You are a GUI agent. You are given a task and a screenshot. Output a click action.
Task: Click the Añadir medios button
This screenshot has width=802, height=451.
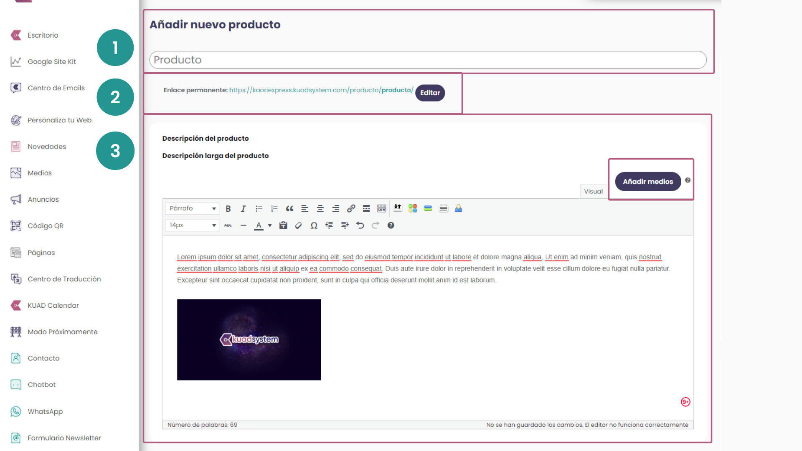[648, 182]
